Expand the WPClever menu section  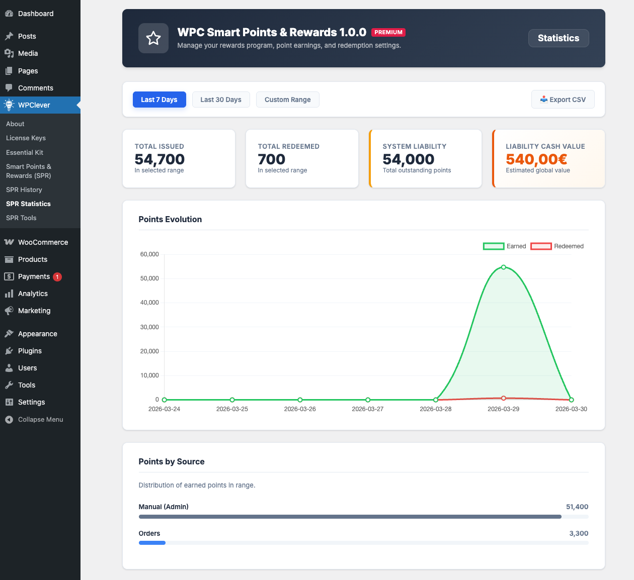tap(34, 105)
